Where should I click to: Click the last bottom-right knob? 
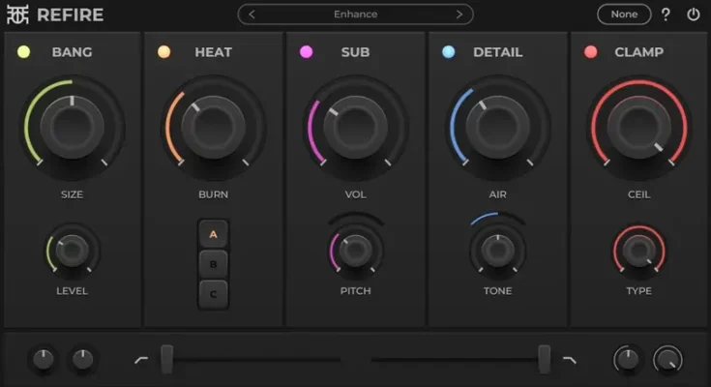(x=667, y=360)
